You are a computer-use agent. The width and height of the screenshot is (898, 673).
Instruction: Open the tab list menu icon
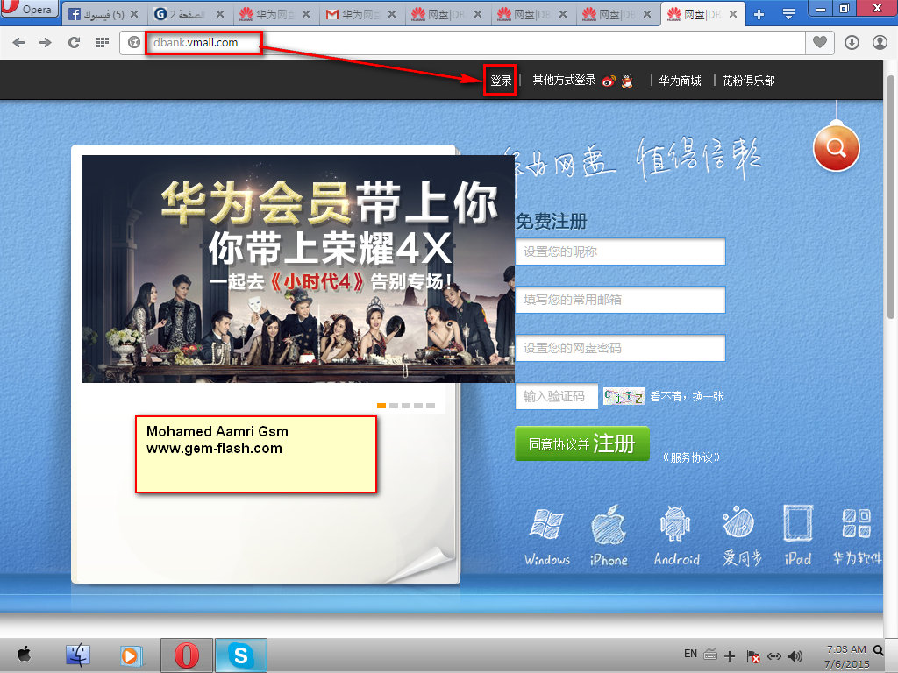point(788,14)
